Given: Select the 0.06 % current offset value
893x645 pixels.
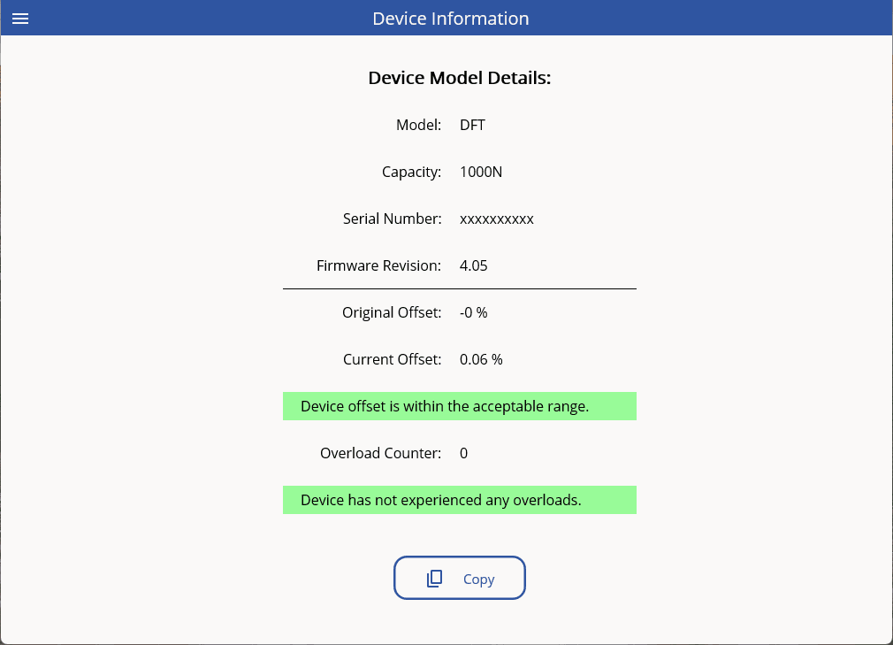Looking at the screenshot, I should pos(481,359).
